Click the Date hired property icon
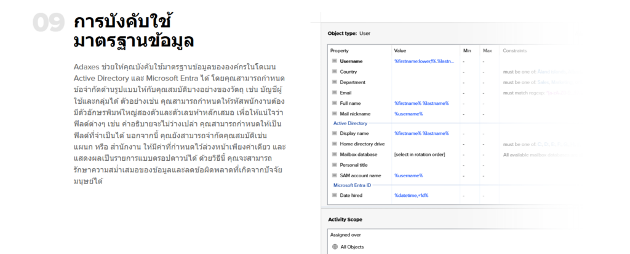The image size is (630, 254). coord(335,195)
